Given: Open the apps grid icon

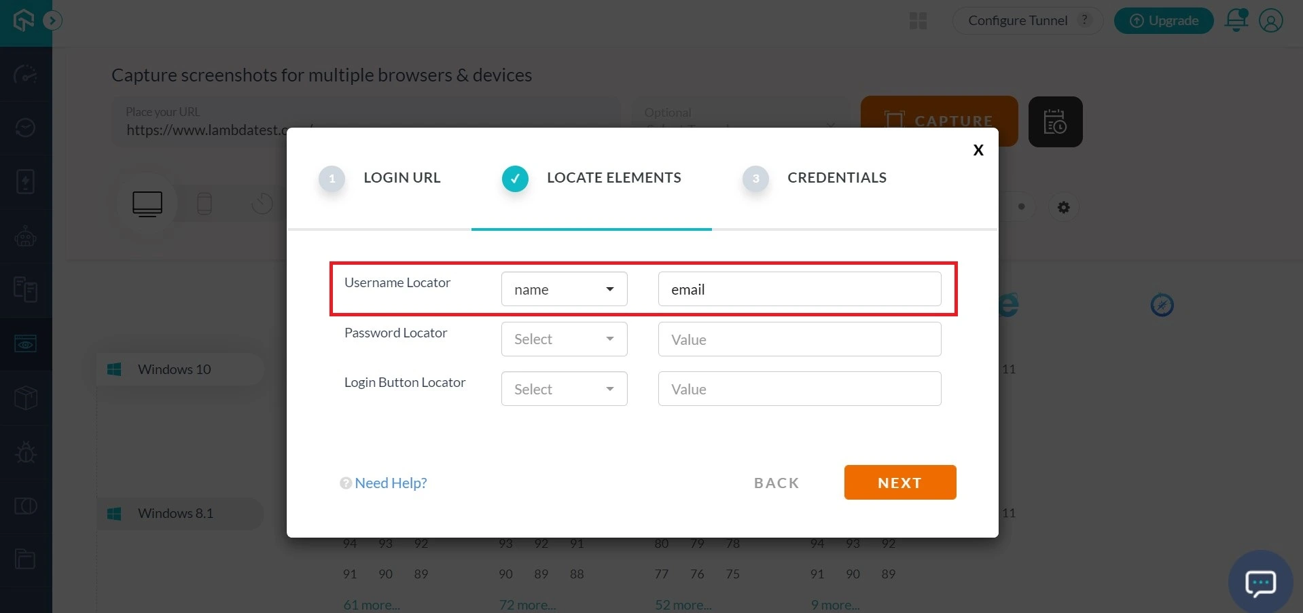Looking at the screenshot, I should 918,21.
